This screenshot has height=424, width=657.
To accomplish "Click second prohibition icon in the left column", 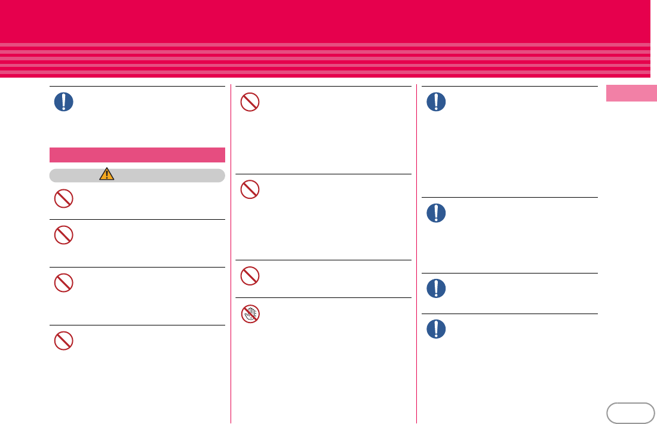I will (64, 235).
